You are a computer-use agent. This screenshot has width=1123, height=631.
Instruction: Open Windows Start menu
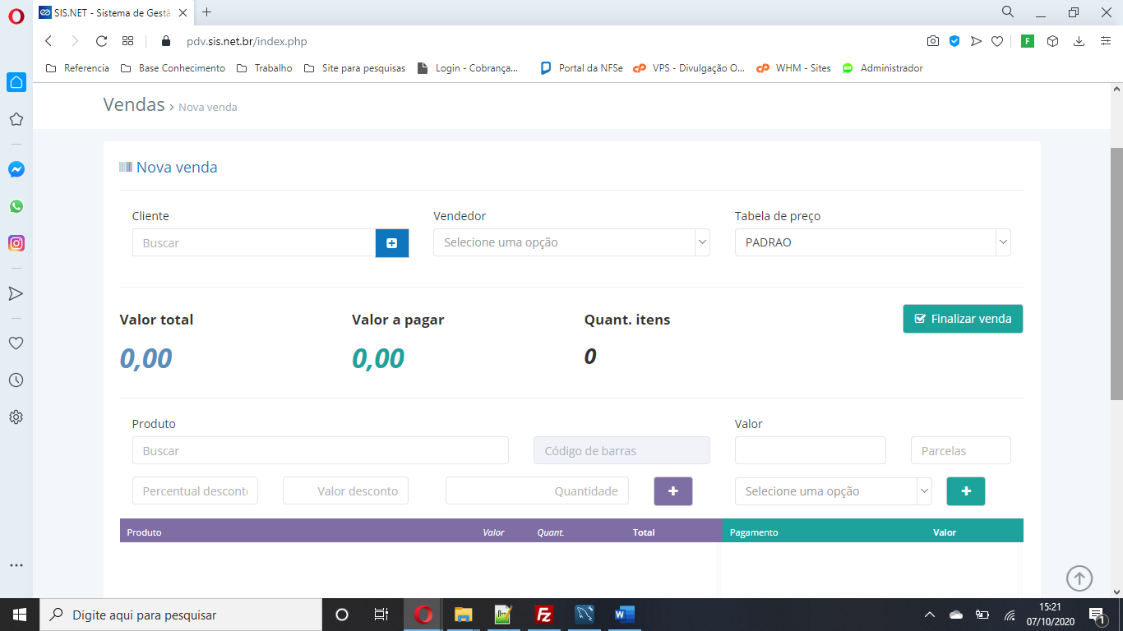(20, 615)
